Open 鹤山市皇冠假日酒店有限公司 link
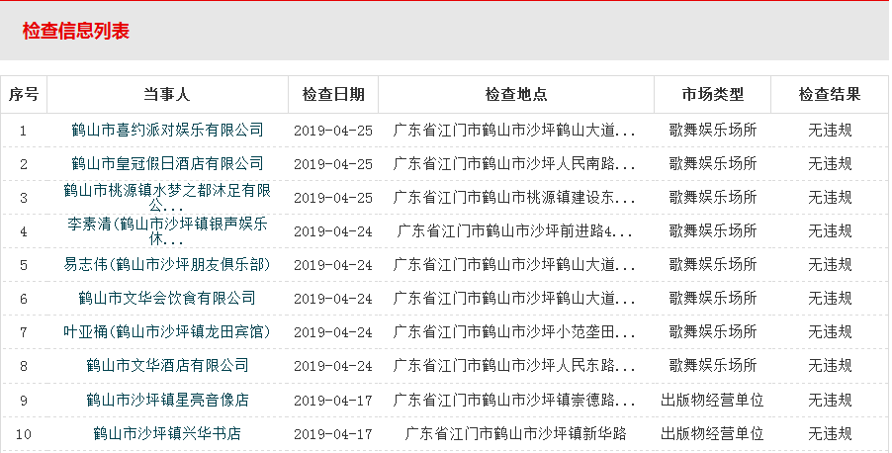The image size is (892, 453). (167, 163)
